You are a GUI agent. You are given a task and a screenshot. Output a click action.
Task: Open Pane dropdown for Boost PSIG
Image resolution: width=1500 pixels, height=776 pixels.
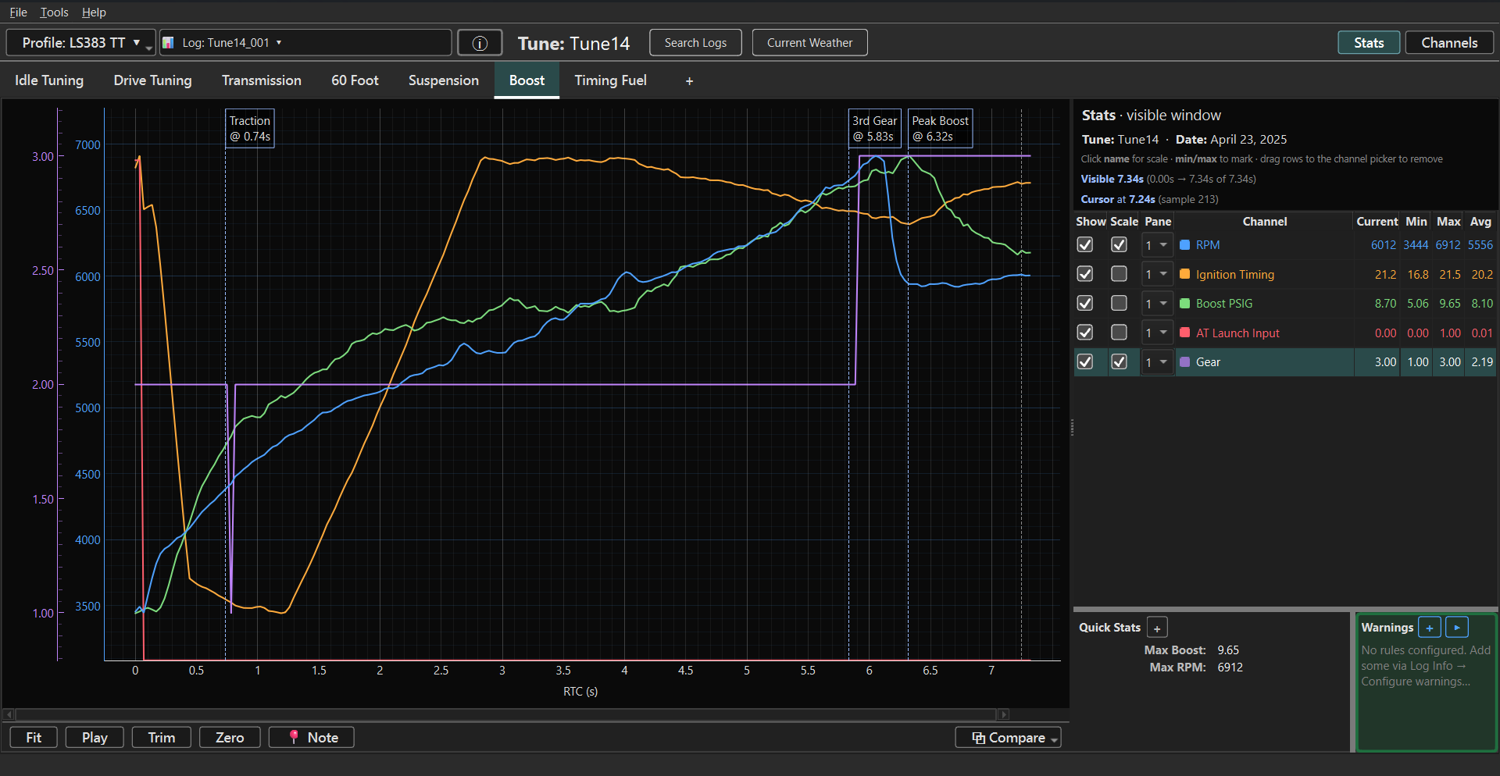[x=1157, y=304]
